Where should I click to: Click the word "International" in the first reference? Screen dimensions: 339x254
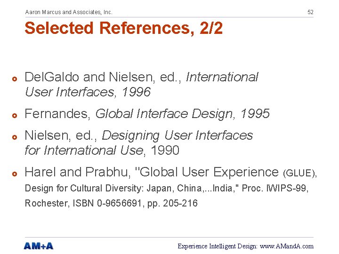coord(222,77)
